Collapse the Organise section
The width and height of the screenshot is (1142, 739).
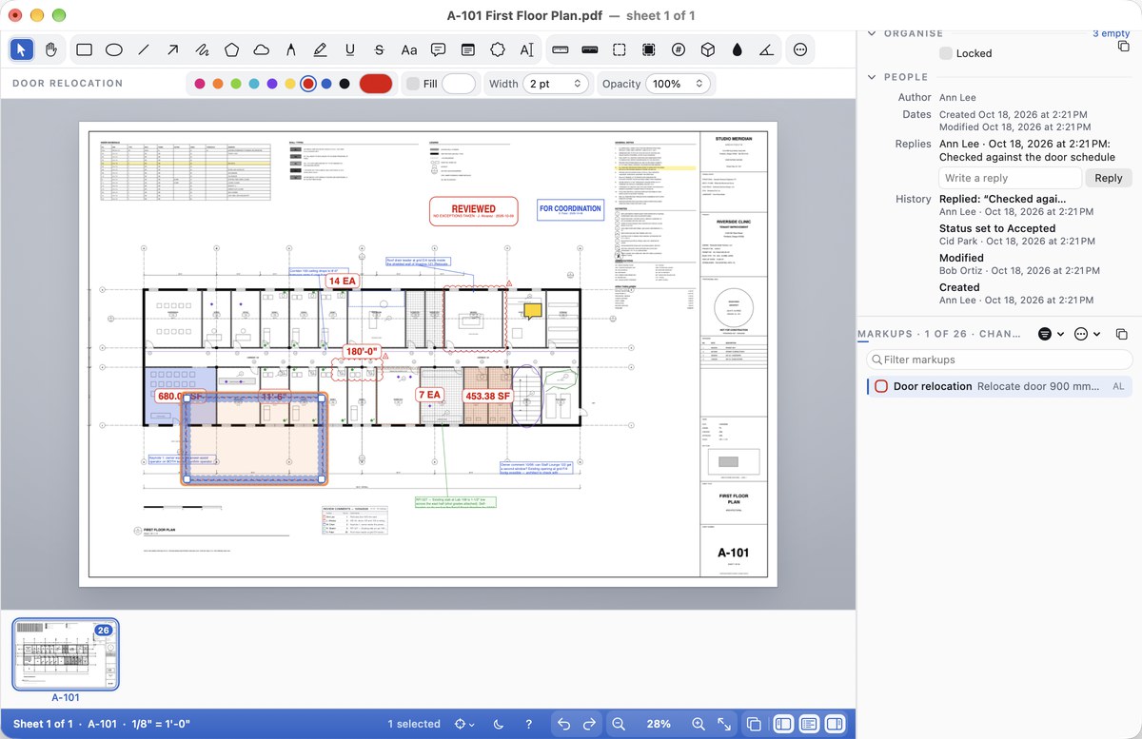tap(871, 33)
